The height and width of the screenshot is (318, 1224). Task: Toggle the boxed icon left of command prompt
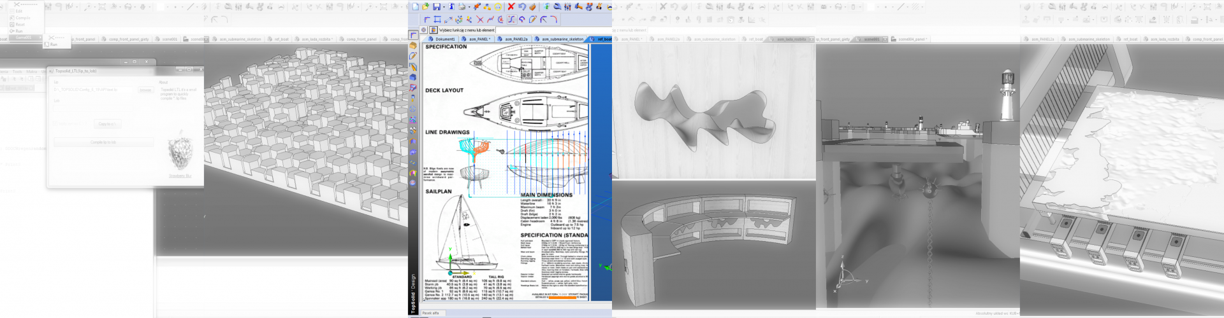click(433, 30)
